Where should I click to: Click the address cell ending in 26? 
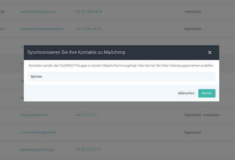(x=2, y=12)
